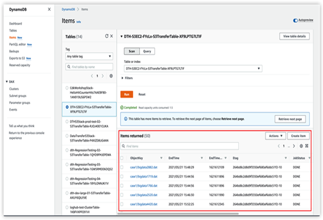Click the Reset button
Image resolution: width=323 pixels, height=220 pixels.
pos(142,94)
